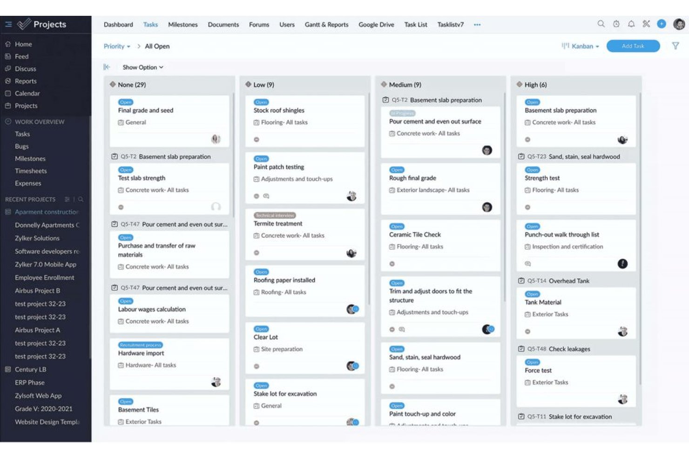Open Expenses in the sidebar
The image size is (689, 459).
coord(28,183)
